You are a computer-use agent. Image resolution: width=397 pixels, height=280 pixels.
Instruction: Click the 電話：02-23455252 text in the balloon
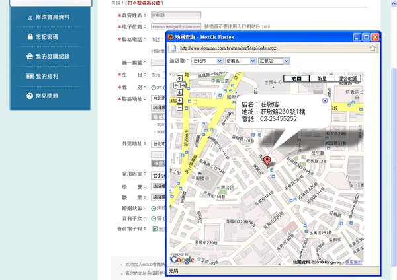[x=269, y=119]
